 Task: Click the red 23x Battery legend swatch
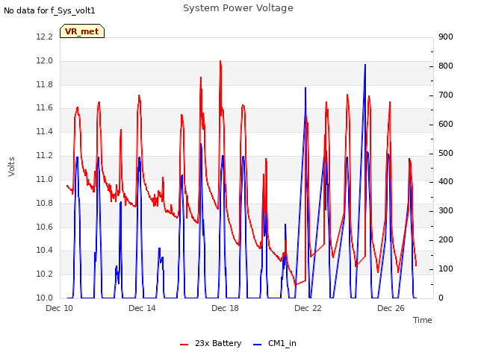tap(184, 345)
